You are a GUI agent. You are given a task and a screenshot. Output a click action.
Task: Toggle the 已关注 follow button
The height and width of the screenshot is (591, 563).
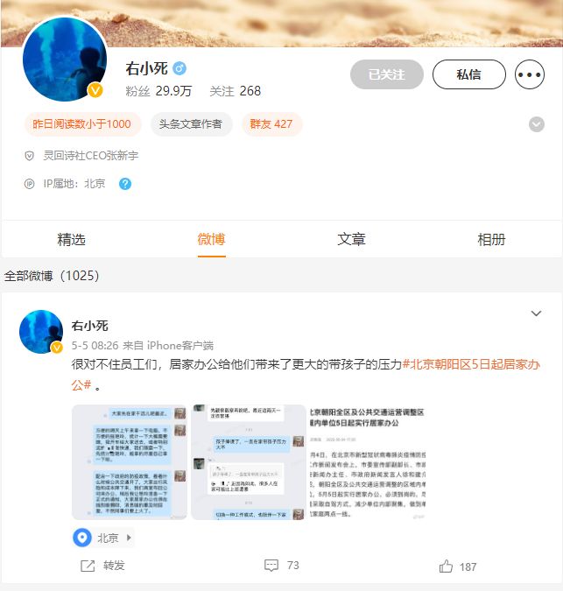coord(387,74)
